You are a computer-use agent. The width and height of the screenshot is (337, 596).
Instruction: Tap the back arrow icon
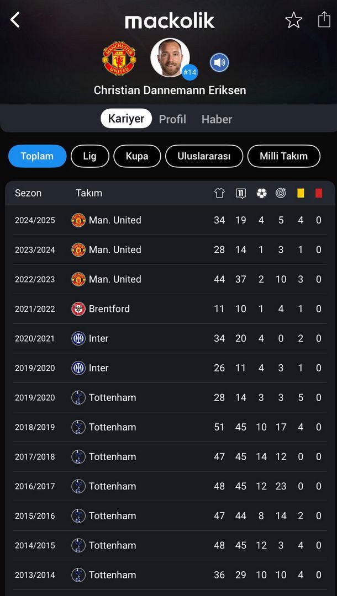click(x=15, y=20)
